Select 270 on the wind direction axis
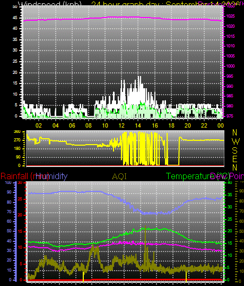The image size is (244, 286). (17, 140)
